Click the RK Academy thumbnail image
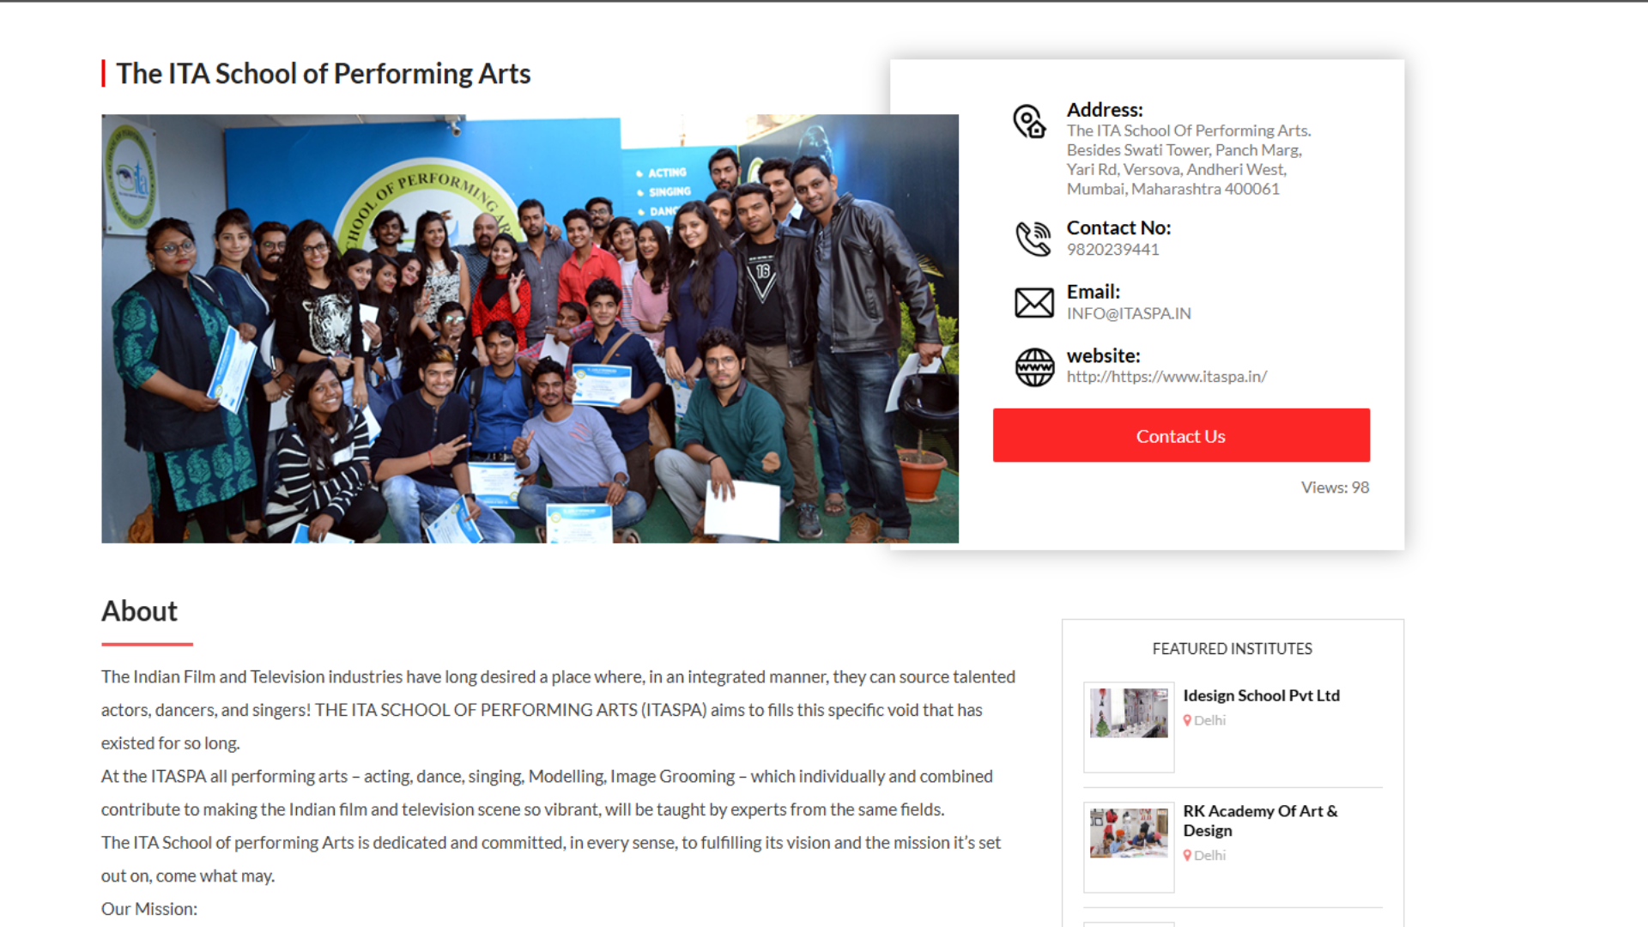This screenshot has height=927, width=1648. click(x=1129, y=833)
